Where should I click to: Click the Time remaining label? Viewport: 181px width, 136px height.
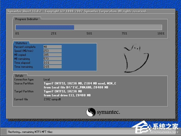(x=23, y=67)
